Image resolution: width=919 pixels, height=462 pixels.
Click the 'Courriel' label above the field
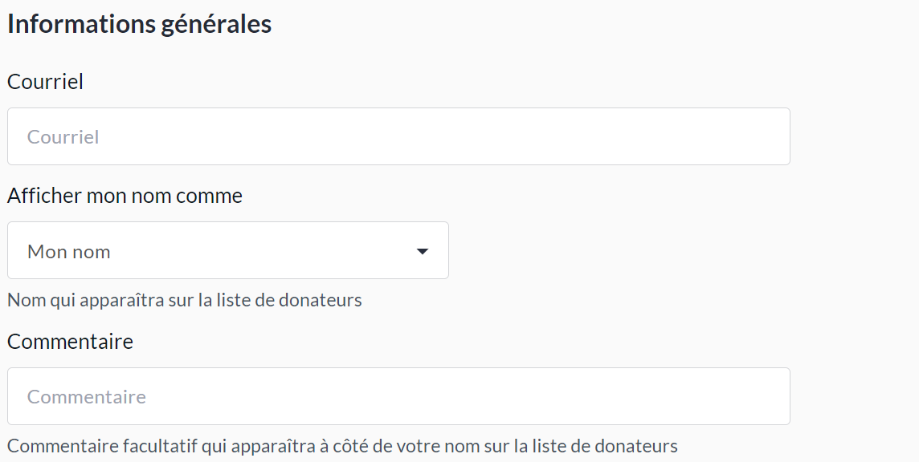click(x=45, y=82)
